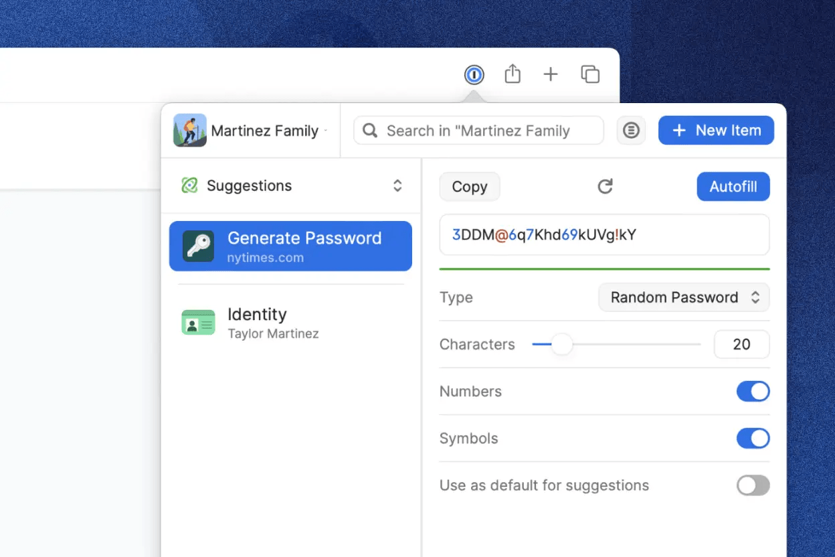The image size is (835, 557).
Task: Enable Use as default for suggestions
Action: pyautogui.click(x=753, y=485)
